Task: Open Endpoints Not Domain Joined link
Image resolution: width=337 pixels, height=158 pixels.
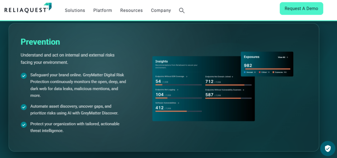Action: (219, 77)
